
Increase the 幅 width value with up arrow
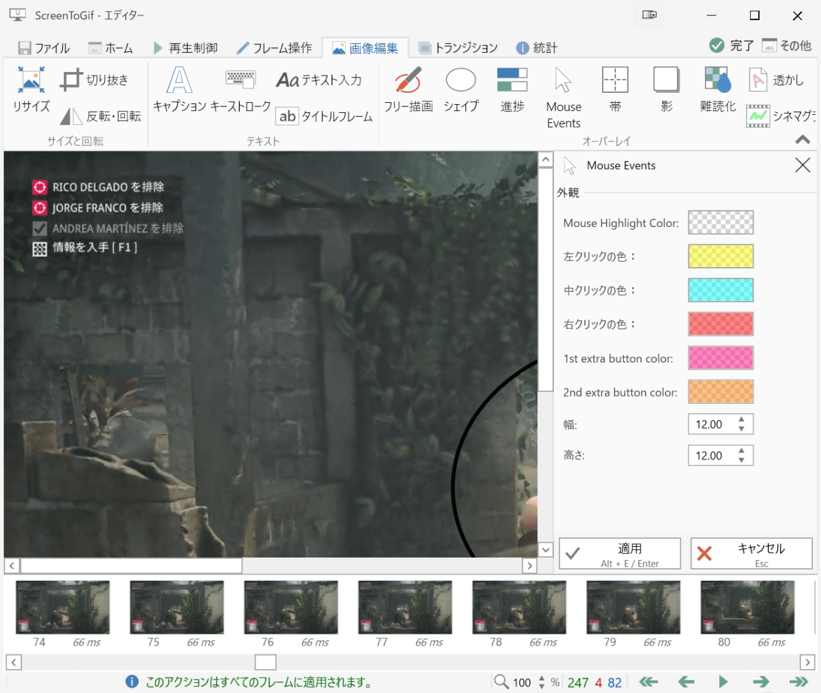pos(742,420)
